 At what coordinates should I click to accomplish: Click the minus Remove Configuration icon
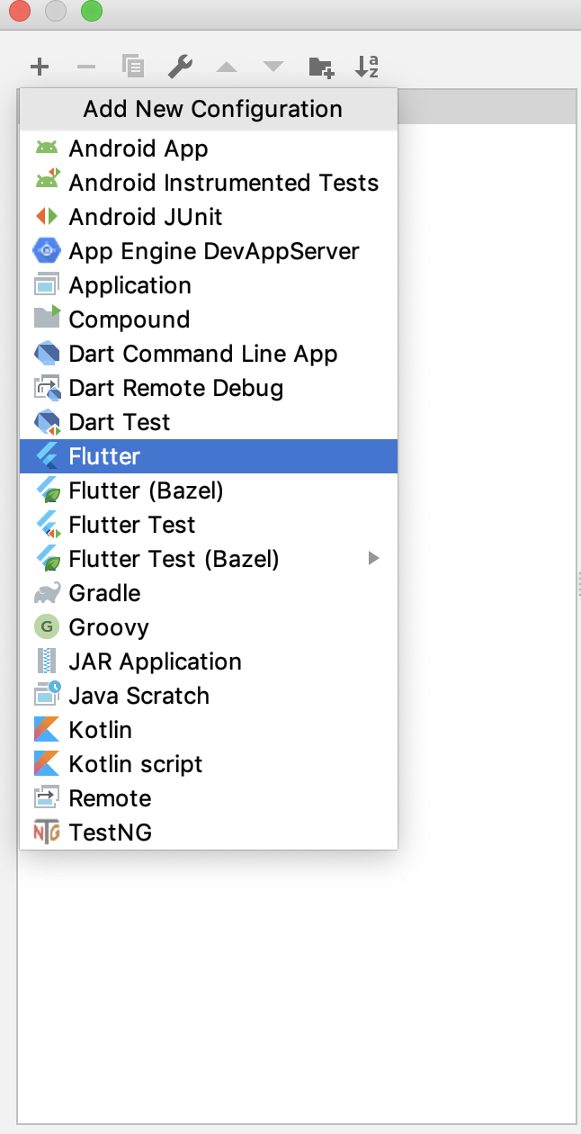(x=86, y=67)
